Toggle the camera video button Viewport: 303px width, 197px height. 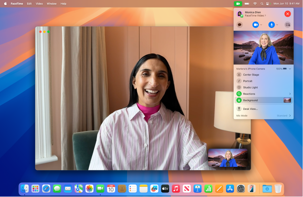coord(256,25)
